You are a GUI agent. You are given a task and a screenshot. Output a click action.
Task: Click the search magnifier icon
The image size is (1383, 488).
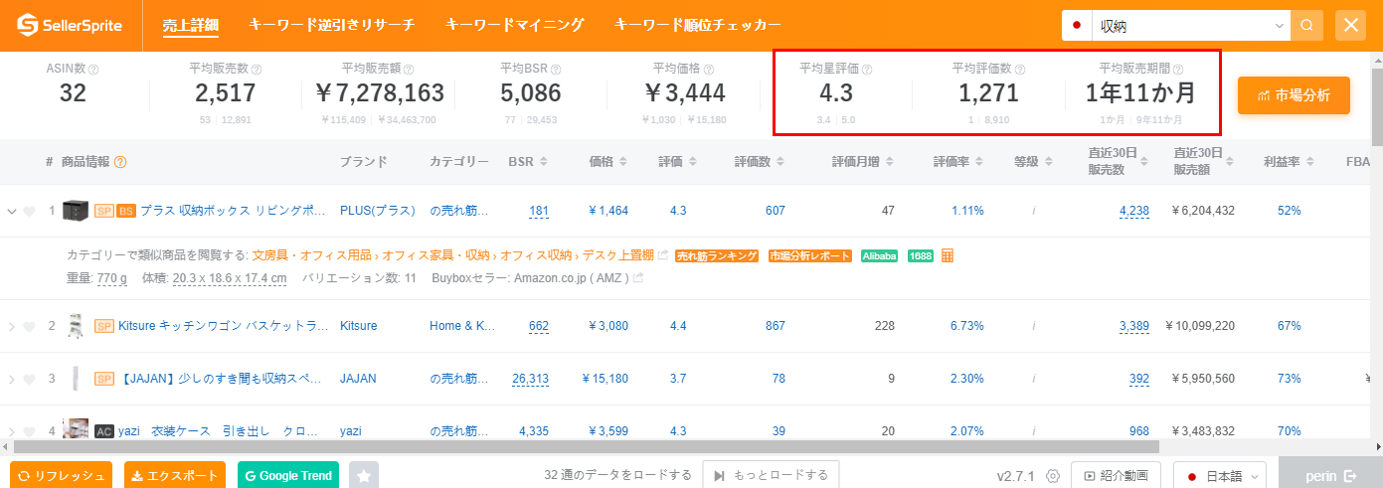[1306, 26]
